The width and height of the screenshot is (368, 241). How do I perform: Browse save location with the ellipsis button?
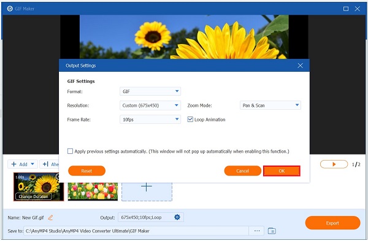click(x=257, y=231)
